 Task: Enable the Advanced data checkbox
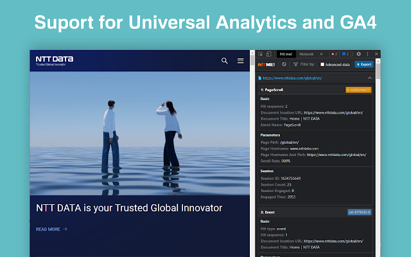tap(323, 64)
